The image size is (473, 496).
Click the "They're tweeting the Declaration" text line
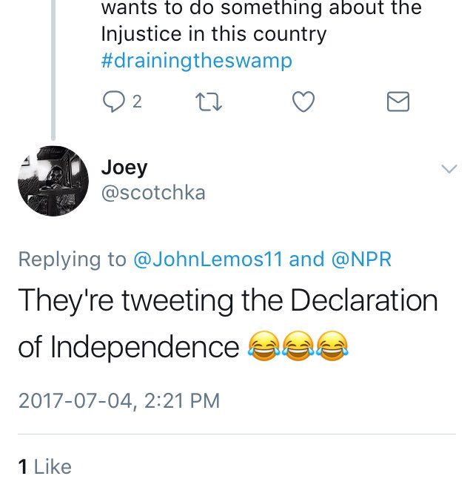click(x=227, y=300)
